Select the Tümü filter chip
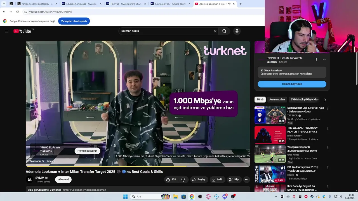The image size is (358, 201). pyautogui.click(x=260, y=99)
